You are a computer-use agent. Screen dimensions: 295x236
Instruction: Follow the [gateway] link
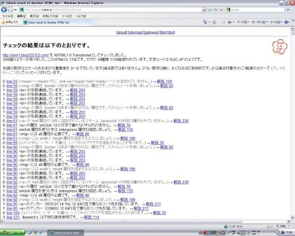pyautogui.click(x=151, y=33)
